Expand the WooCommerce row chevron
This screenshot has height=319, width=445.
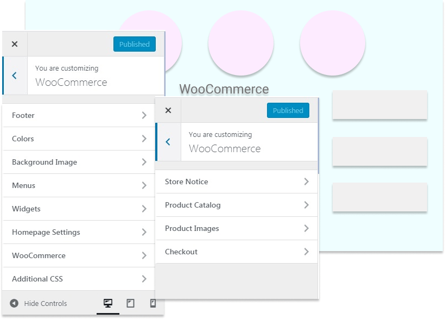coord(144,255)
